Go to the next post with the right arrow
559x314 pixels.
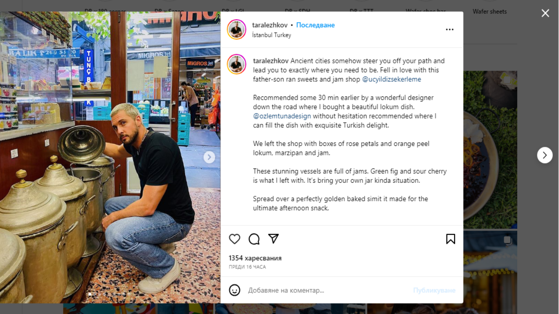[x=545, y=155]
